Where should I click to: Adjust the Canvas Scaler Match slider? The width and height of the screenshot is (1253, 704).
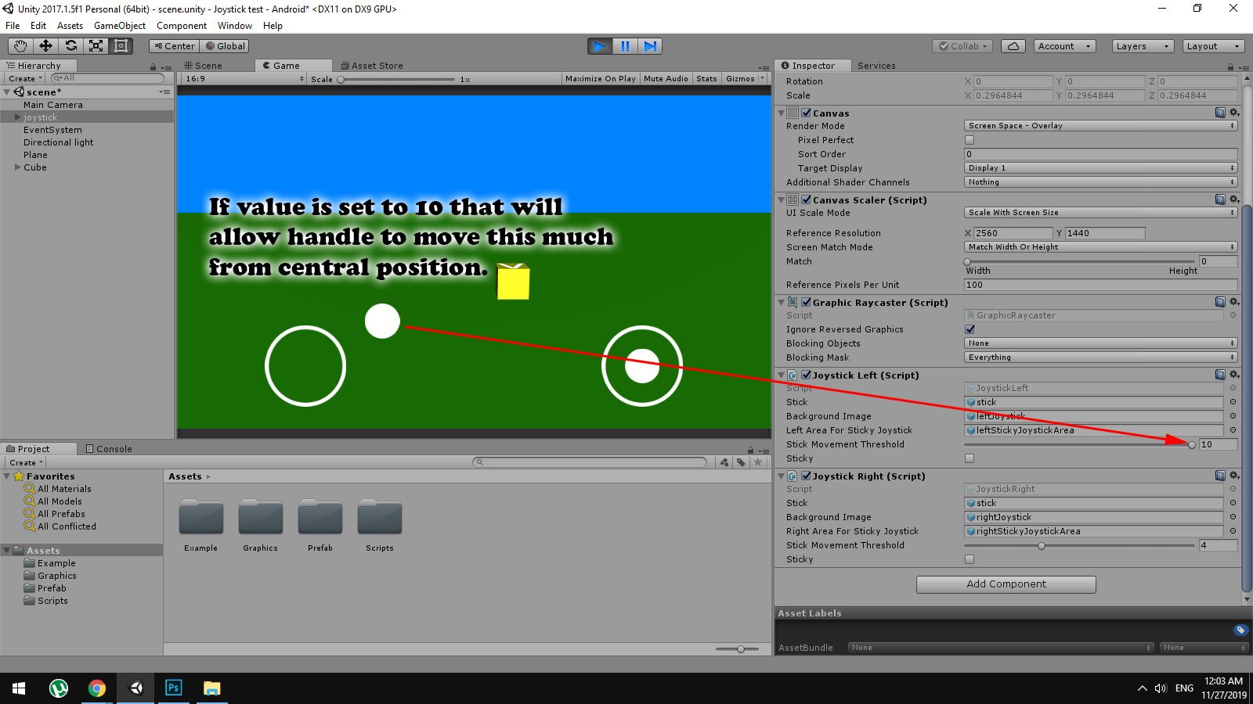click(1080, 261)
